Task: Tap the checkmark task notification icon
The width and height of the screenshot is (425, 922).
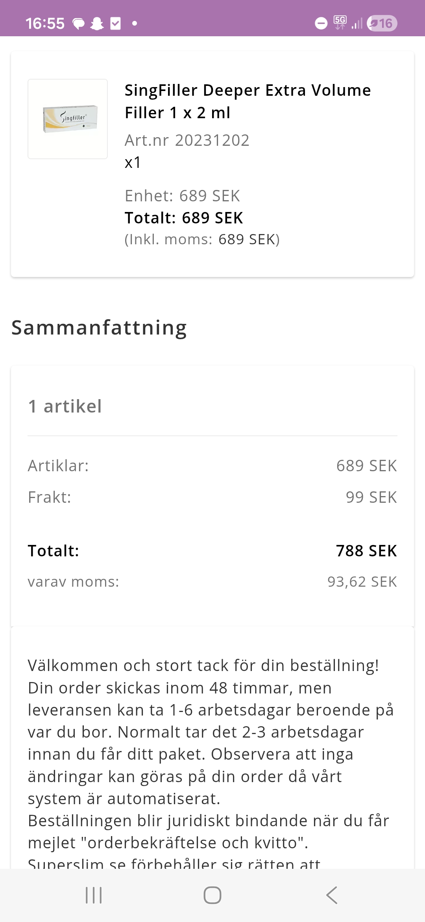Action: coord(115,24)
